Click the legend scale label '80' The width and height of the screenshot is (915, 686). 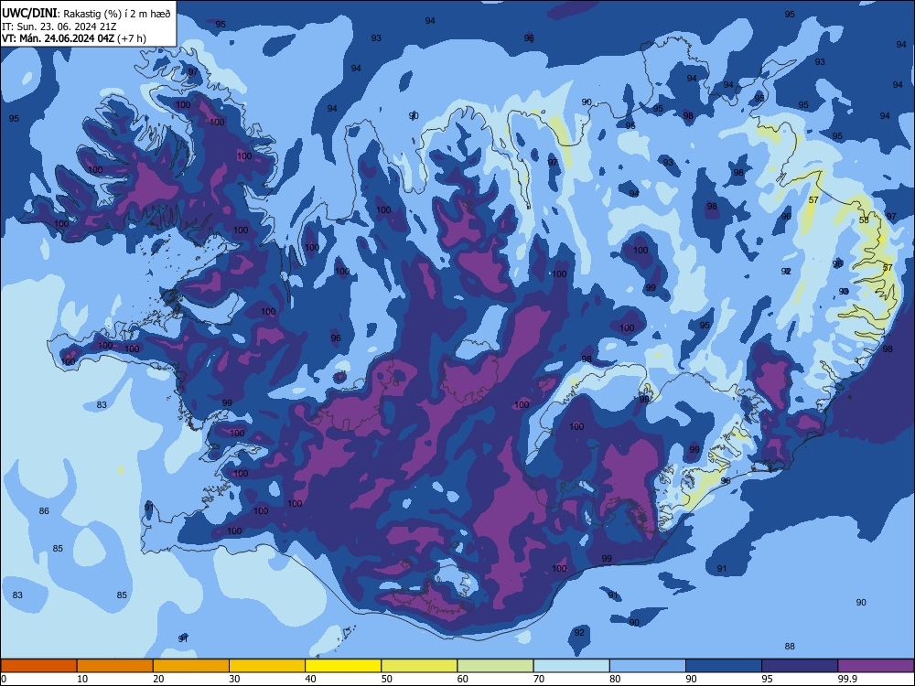coord(615,679)
